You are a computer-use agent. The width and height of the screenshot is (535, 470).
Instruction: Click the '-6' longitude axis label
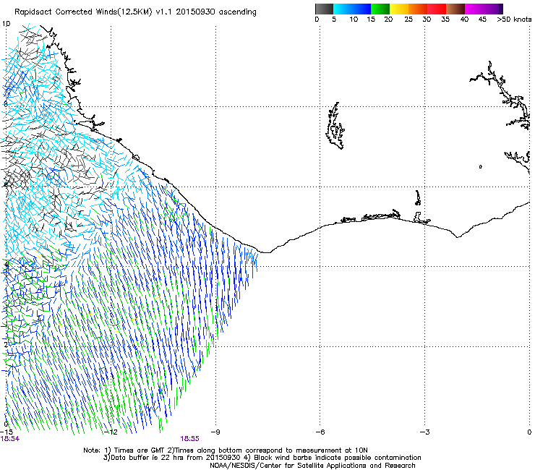[320, 432]
